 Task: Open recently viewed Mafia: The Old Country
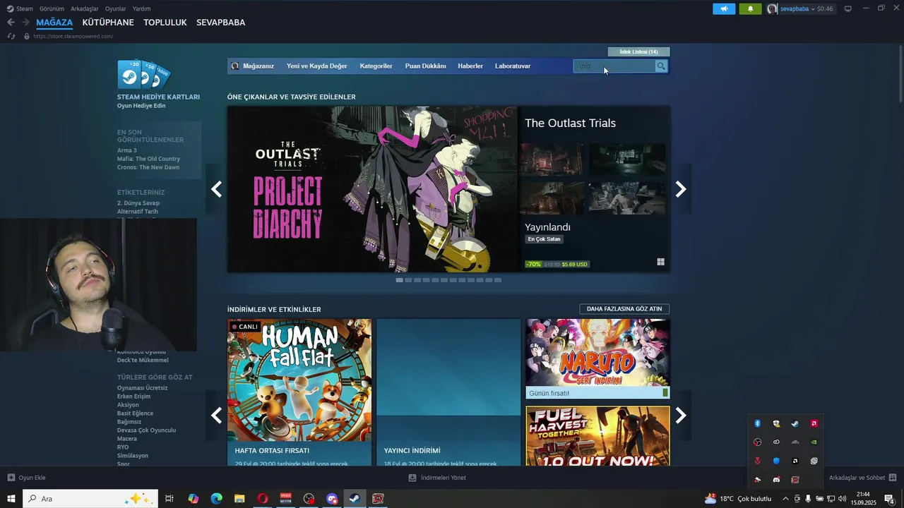pyautogui.click(x=148, y=159)
